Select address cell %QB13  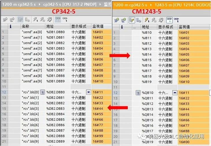[x=149, y=109]
